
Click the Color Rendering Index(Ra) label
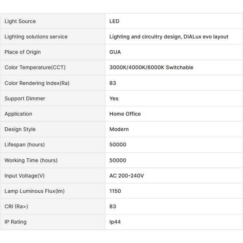[x=37, y=83]
